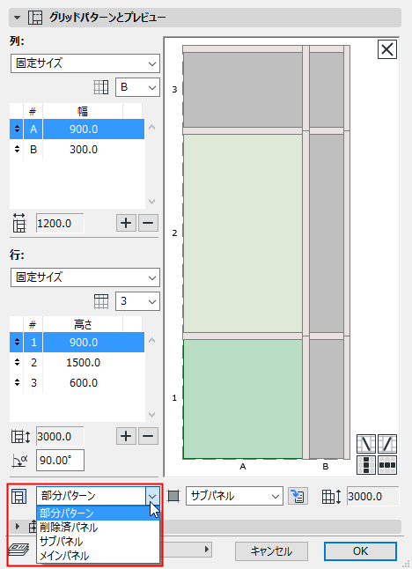Select left-leaning diagonal grid pattern icon

366,443
